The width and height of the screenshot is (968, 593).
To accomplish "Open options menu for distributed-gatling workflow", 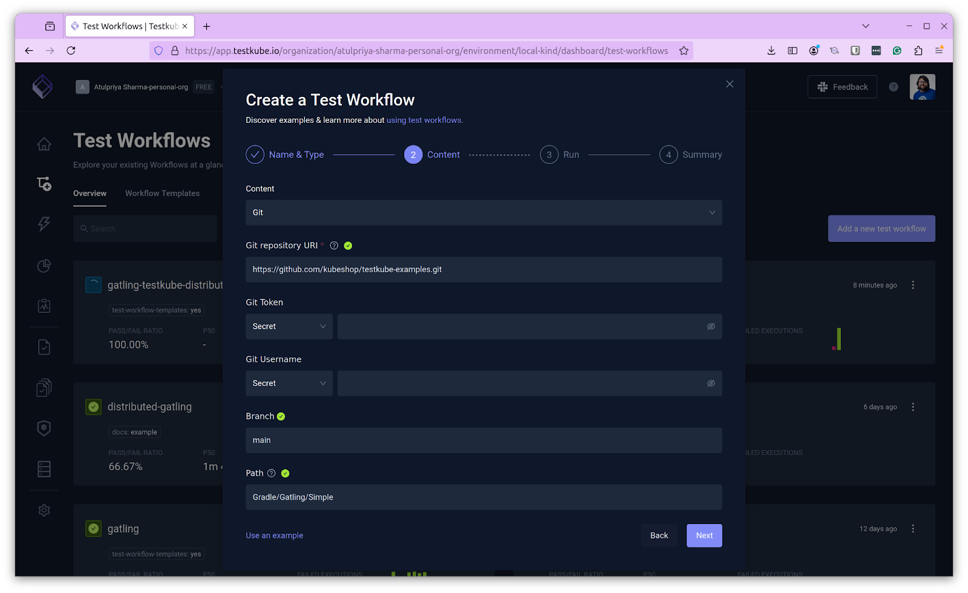I will tap(913, 407).
